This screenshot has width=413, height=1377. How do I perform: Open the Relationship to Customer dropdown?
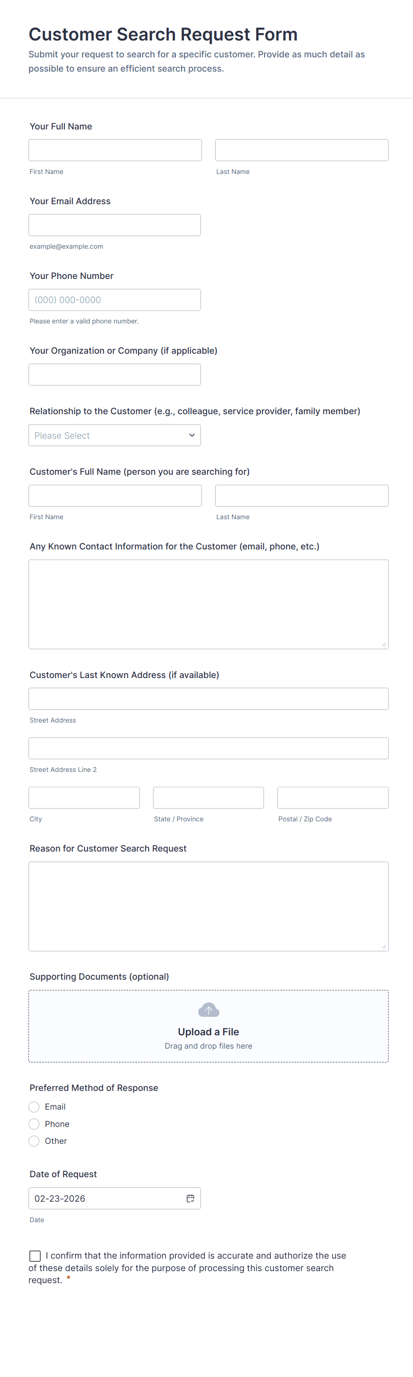[115, 435]
